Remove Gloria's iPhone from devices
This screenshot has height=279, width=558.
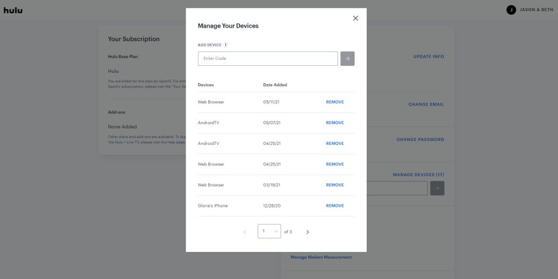[335, 205]
